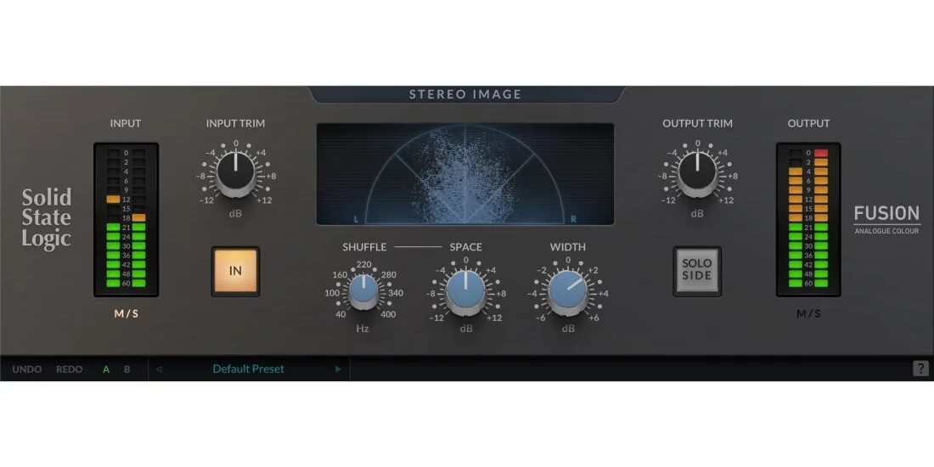Click the Input Trim knob
The image size is (934, 467).
tap(235, 172)
